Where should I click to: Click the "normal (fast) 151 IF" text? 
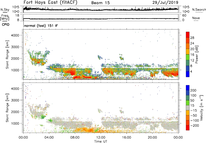(x=41, y=26)
